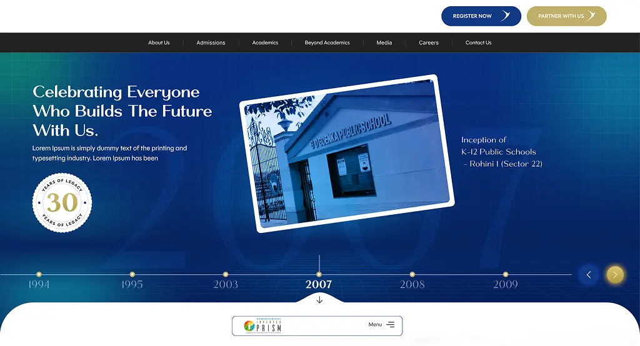640x346 pixels.
Task: Open the Careers page link
Action: 429,42
